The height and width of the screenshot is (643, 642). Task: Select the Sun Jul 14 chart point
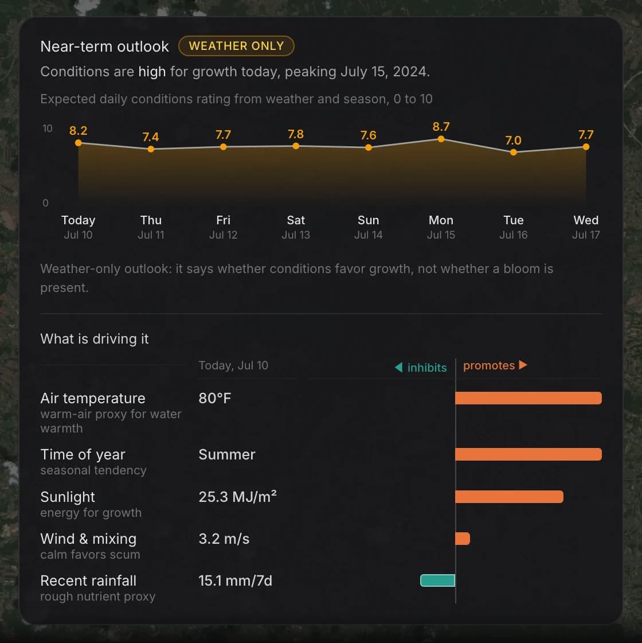click(x=369, y=147)
